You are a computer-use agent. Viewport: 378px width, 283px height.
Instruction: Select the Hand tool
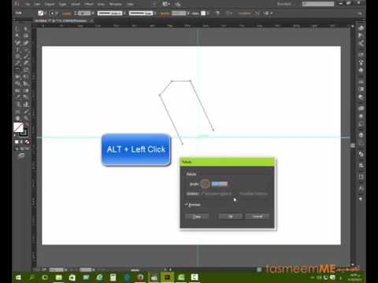click(17, 118)
